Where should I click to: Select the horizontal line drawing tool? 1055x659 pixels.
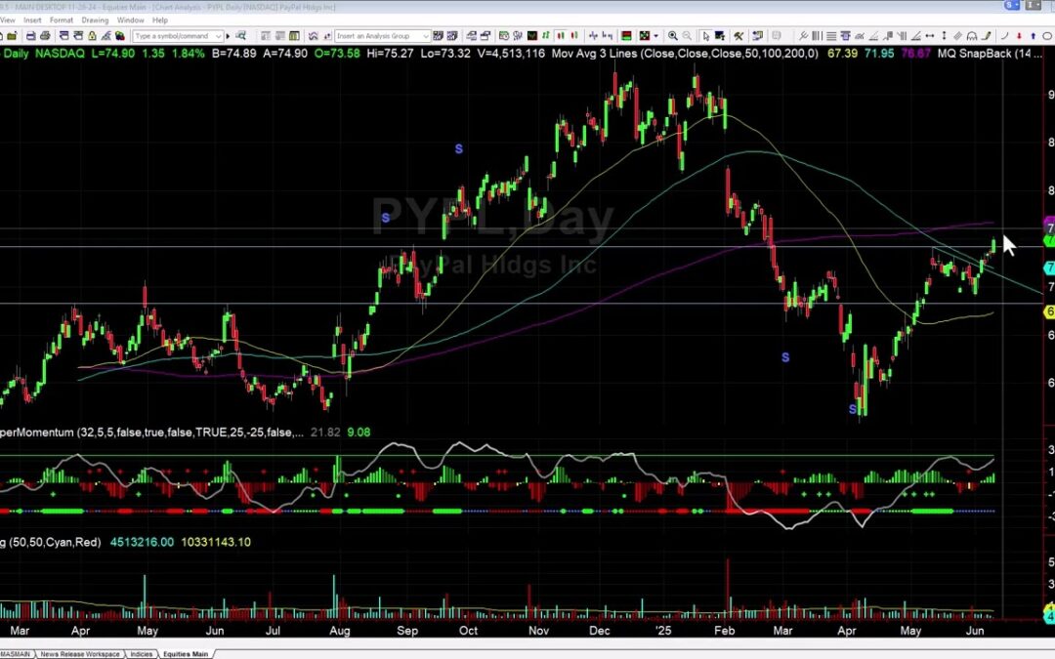click(x=831, y=36)
